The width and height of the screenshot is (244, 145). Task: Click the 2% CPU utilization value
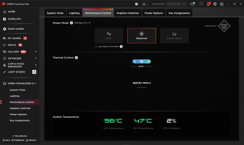(171, 121)
